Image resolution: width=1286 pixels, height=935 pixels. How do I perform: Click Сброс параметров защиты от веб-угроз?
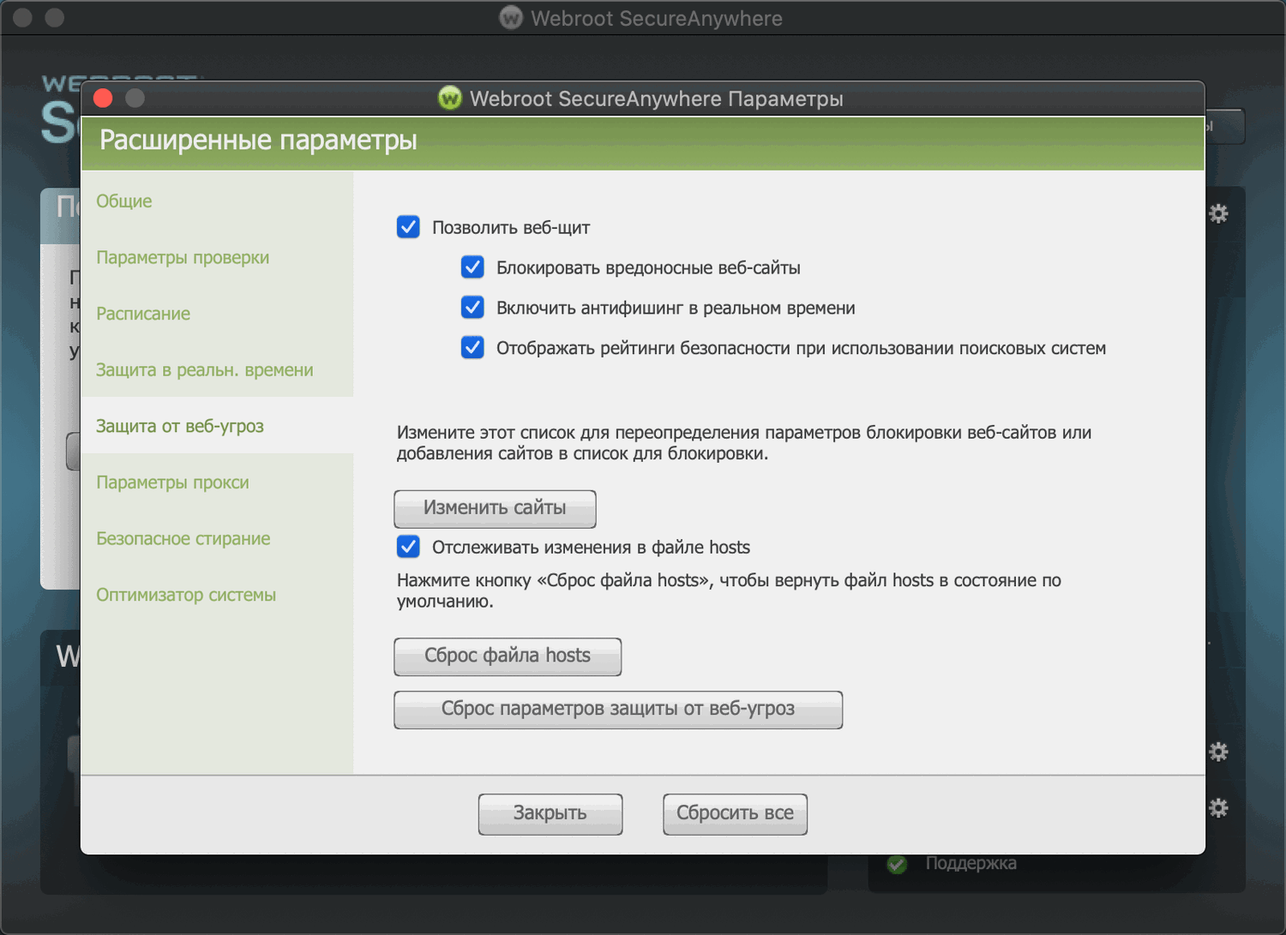617,710
